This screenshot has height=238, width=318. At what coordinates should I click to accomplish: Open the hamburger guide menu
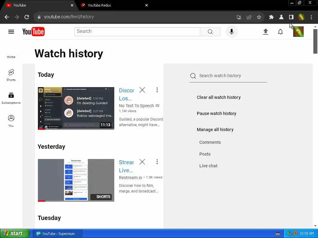(x=11, y=32)
